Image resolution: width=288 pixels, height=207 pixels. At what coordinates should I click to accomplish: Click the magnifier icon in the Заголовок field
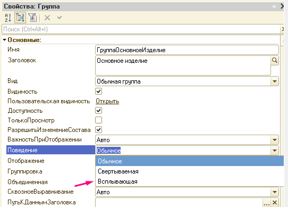pos(274,60)
